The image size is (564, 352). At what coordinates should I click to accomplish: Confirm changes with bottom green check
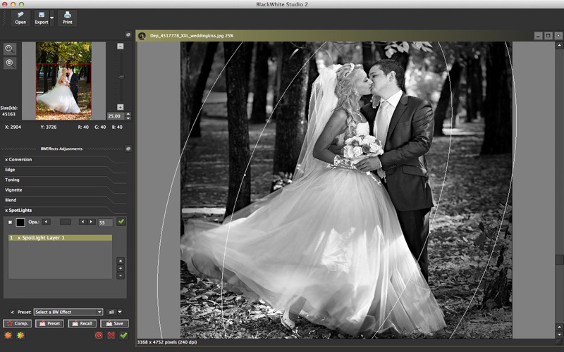coord(124,336)
